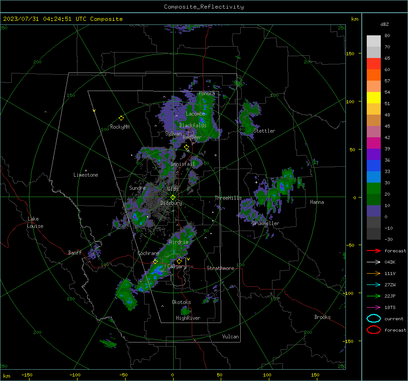The height and width of the screenshot is (381, 408).
Task: Click the magenta 18TS arrow icon
Action: [x=374, y=308]
